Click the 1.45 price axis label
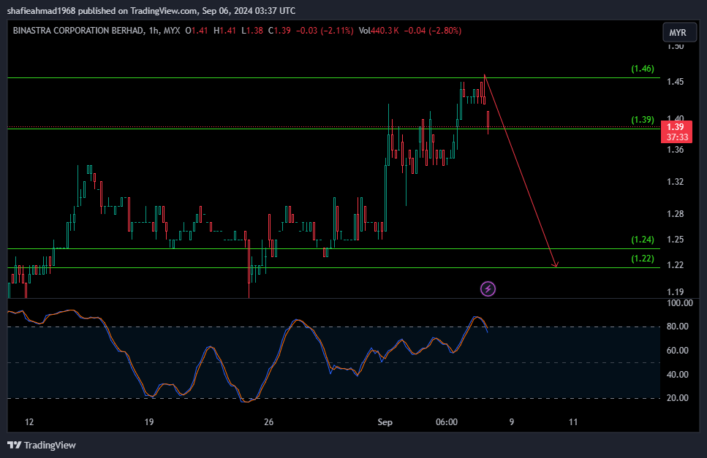Viewport: 707px width, 458px height. point(675,82)
